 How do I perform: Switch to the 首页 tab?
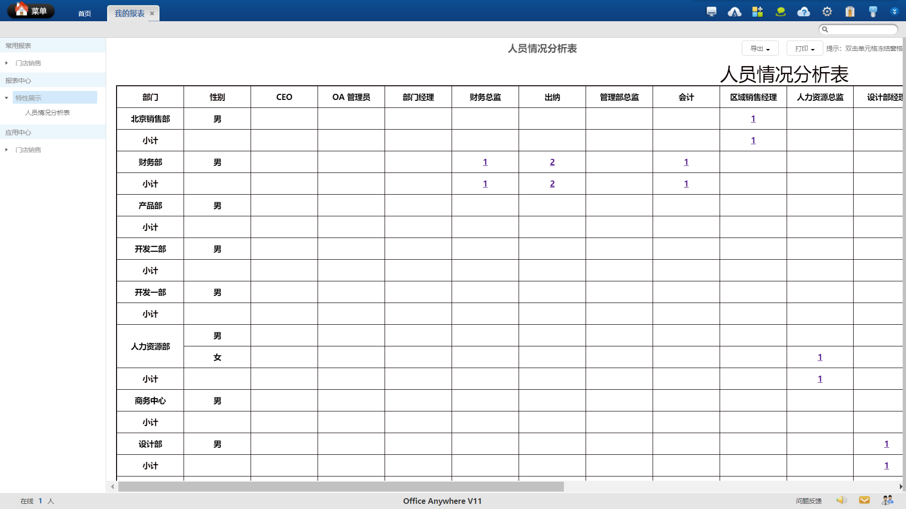(84, 14)
